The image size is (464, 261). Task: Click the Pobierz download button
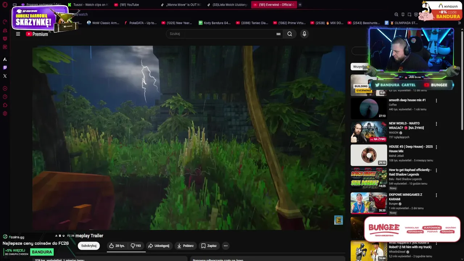185,246
